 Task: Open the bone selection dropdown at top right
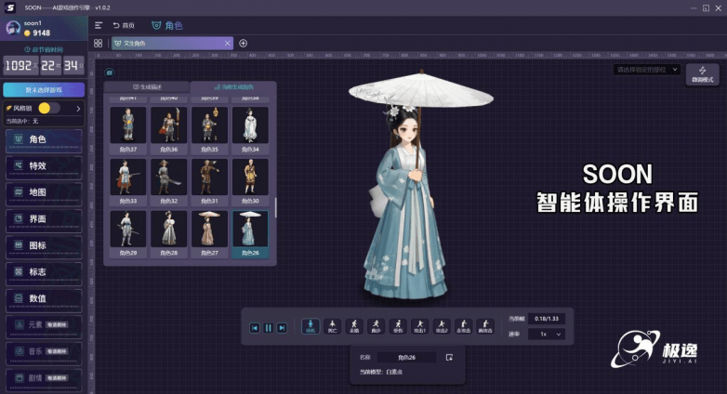[647, 70]
